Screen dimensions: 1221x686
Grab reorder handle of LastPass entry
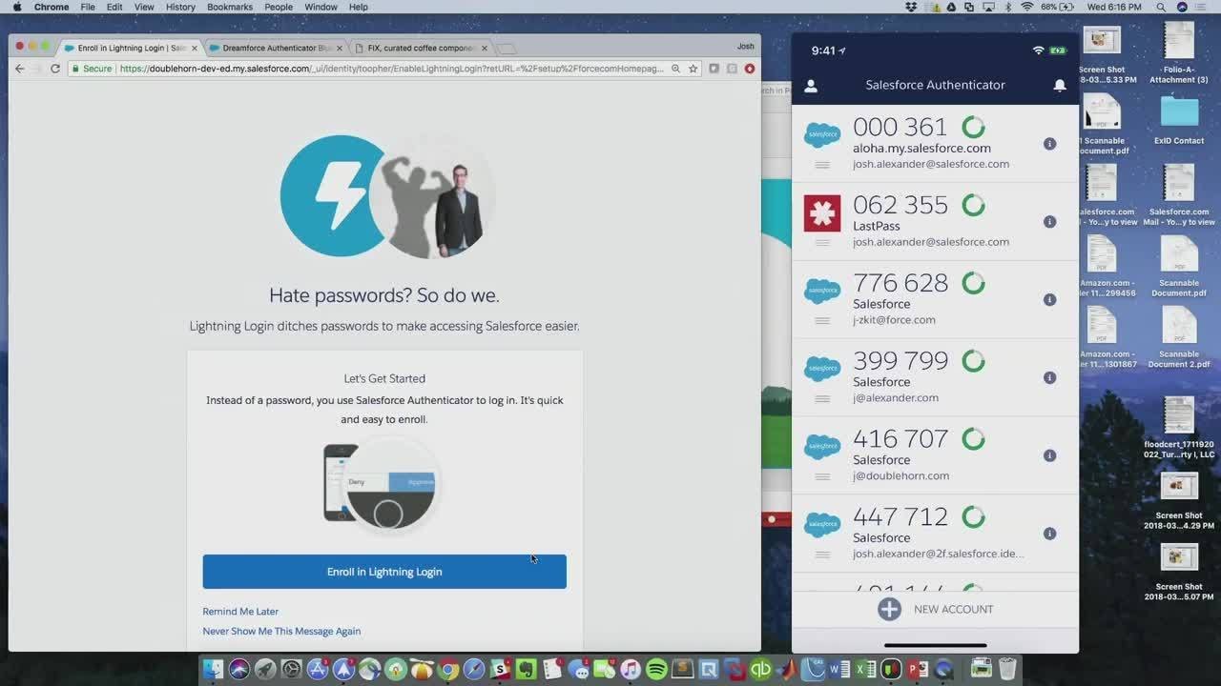pos(822,243)
